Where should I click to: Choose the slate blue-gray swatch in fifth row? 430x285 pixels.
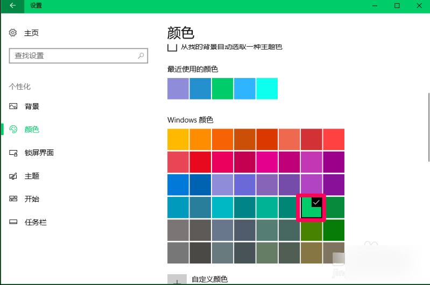tap(222, 230)
